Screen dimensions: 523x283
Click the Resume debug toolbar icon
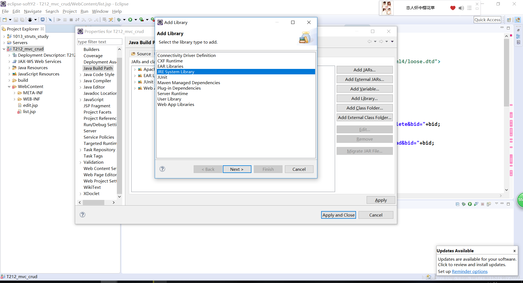coord(59,20)
